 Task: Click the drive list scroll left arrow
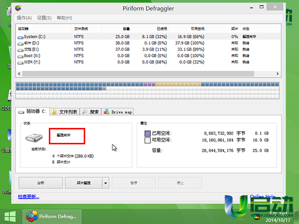(19, 74)
